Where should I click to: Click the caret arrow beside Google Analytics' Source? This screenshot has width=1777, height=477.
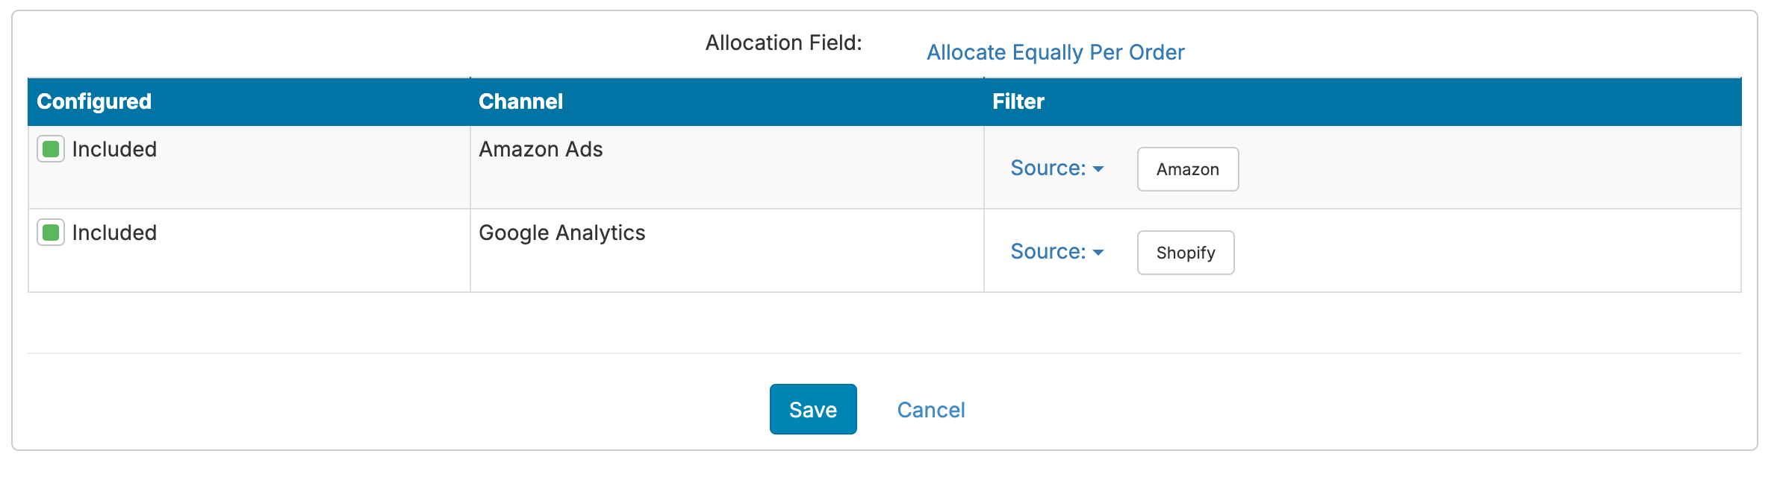click(1098, 253)
